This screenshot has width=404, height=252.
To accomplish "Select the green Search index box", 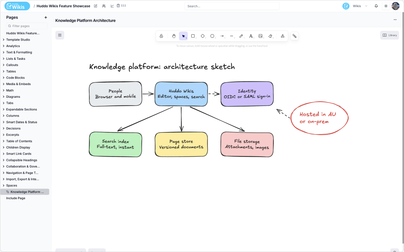I will 115,144.
